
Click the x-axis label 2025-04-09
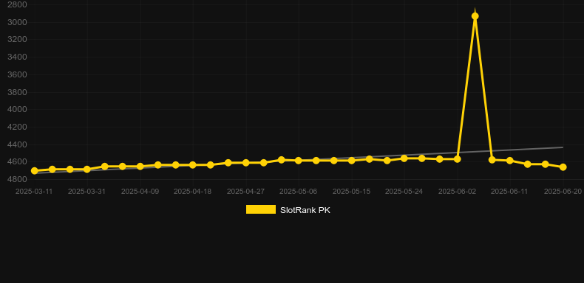point(140,192)
